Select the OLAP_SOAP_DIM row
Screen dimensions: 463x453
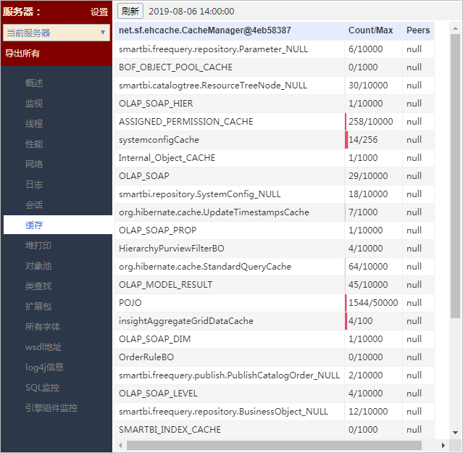coord(275,338)
